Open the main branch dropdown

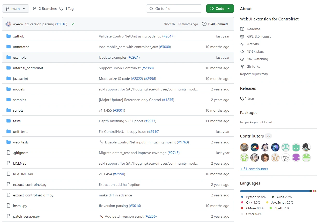(x=16, y=9)
